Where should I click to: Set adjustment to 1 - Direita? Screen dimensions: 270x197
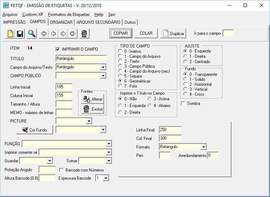[185, 56]
